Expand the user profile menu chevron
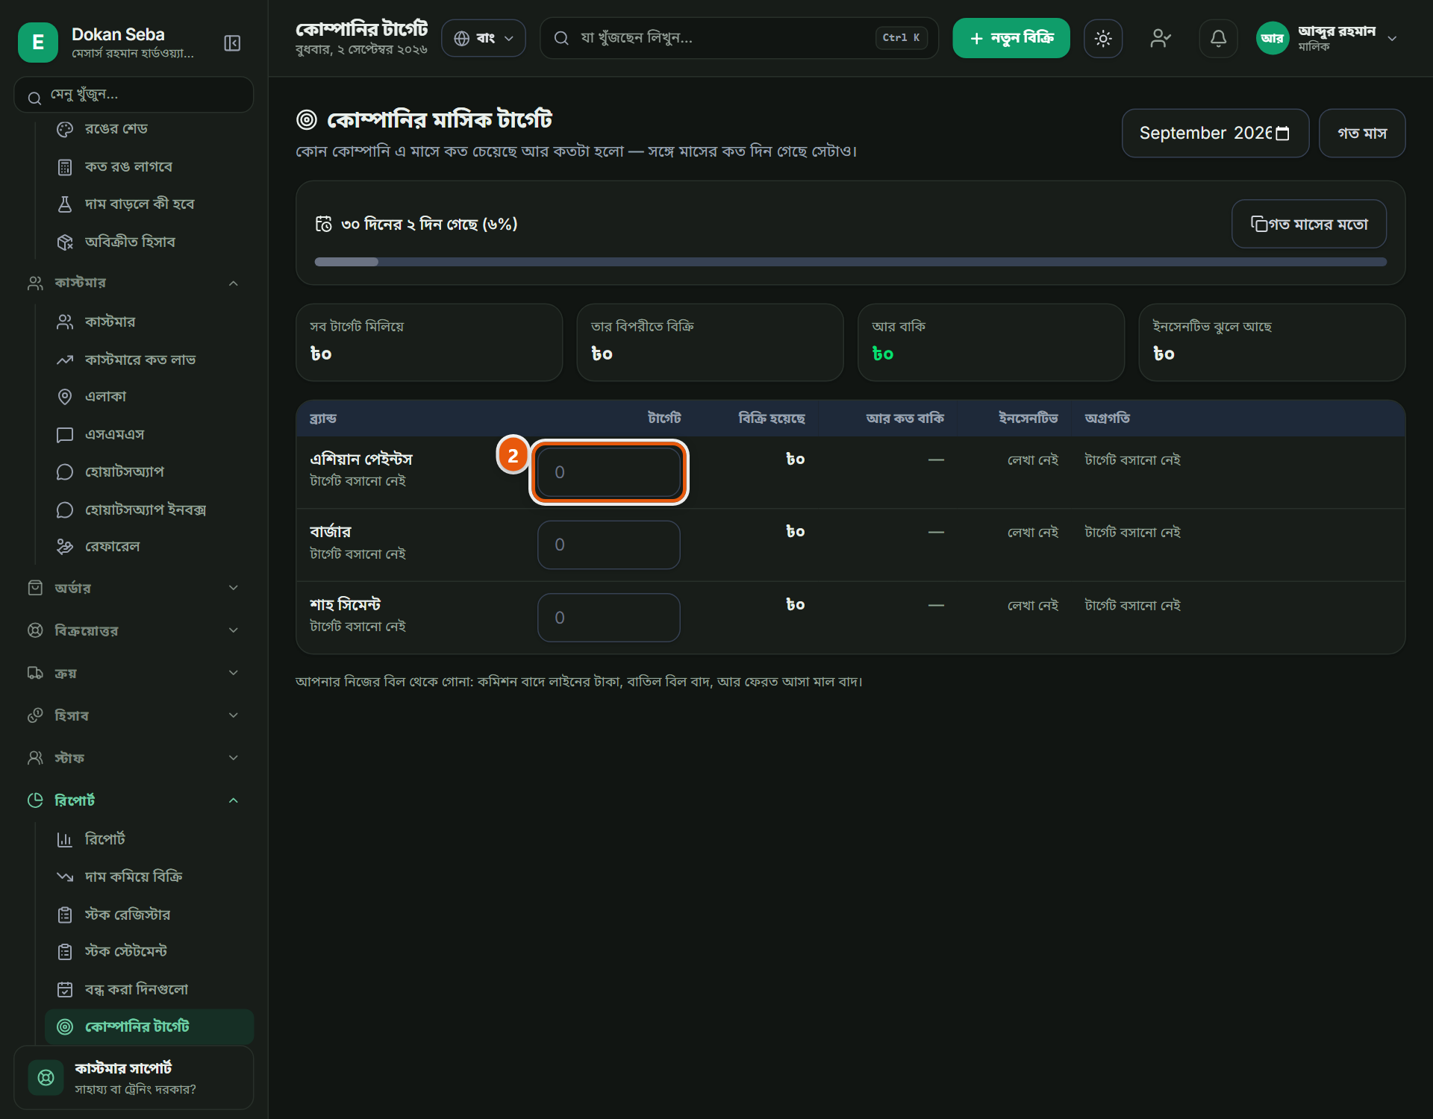The image size is (1433, 1119). (1392, 39)
